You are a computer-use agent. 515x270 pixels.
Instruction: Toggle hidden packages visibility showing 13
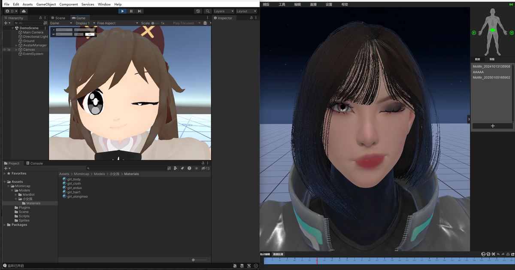pyautogui.click(x=205, y=168)
